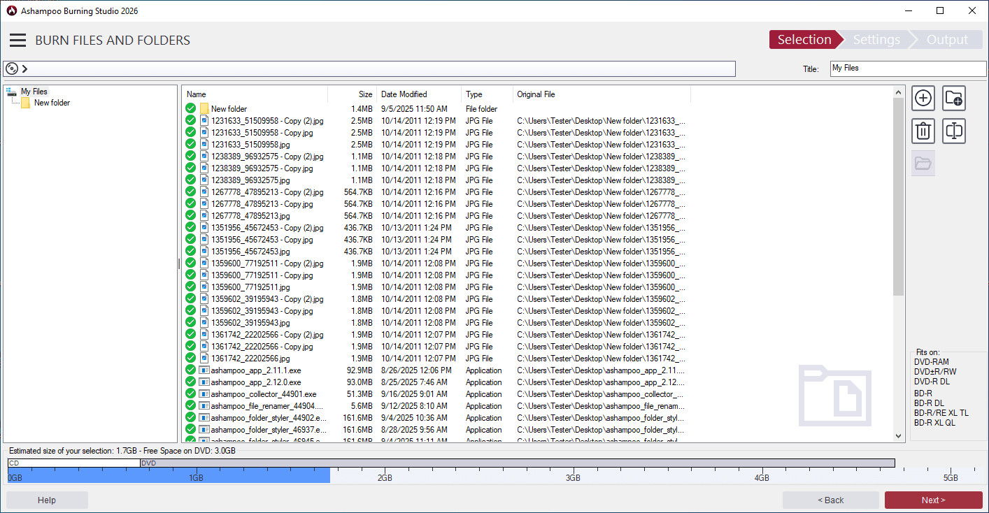Click the green status check next to New folder row

pos(190,109)
